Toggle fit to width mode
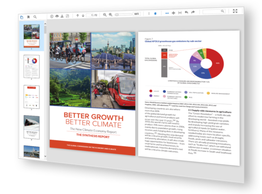Screen dimensions: 262x194 (x=167, y=13)
